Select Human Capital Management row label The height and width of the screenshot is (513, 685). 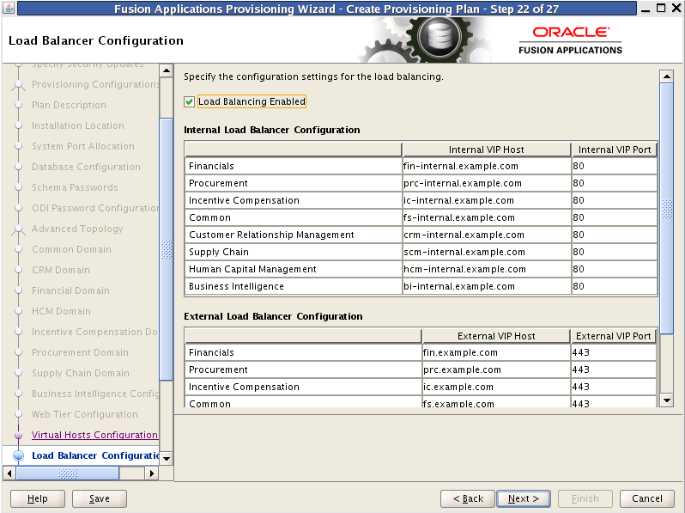(x=252, y=269)
